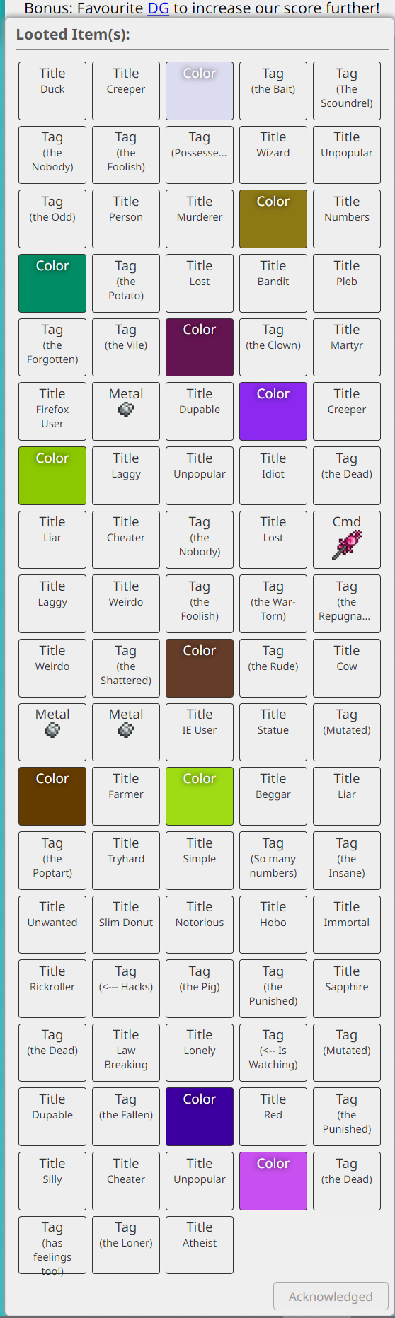
Task: Select the Metal item beside Firefox User
Action: tap(126, 411)
